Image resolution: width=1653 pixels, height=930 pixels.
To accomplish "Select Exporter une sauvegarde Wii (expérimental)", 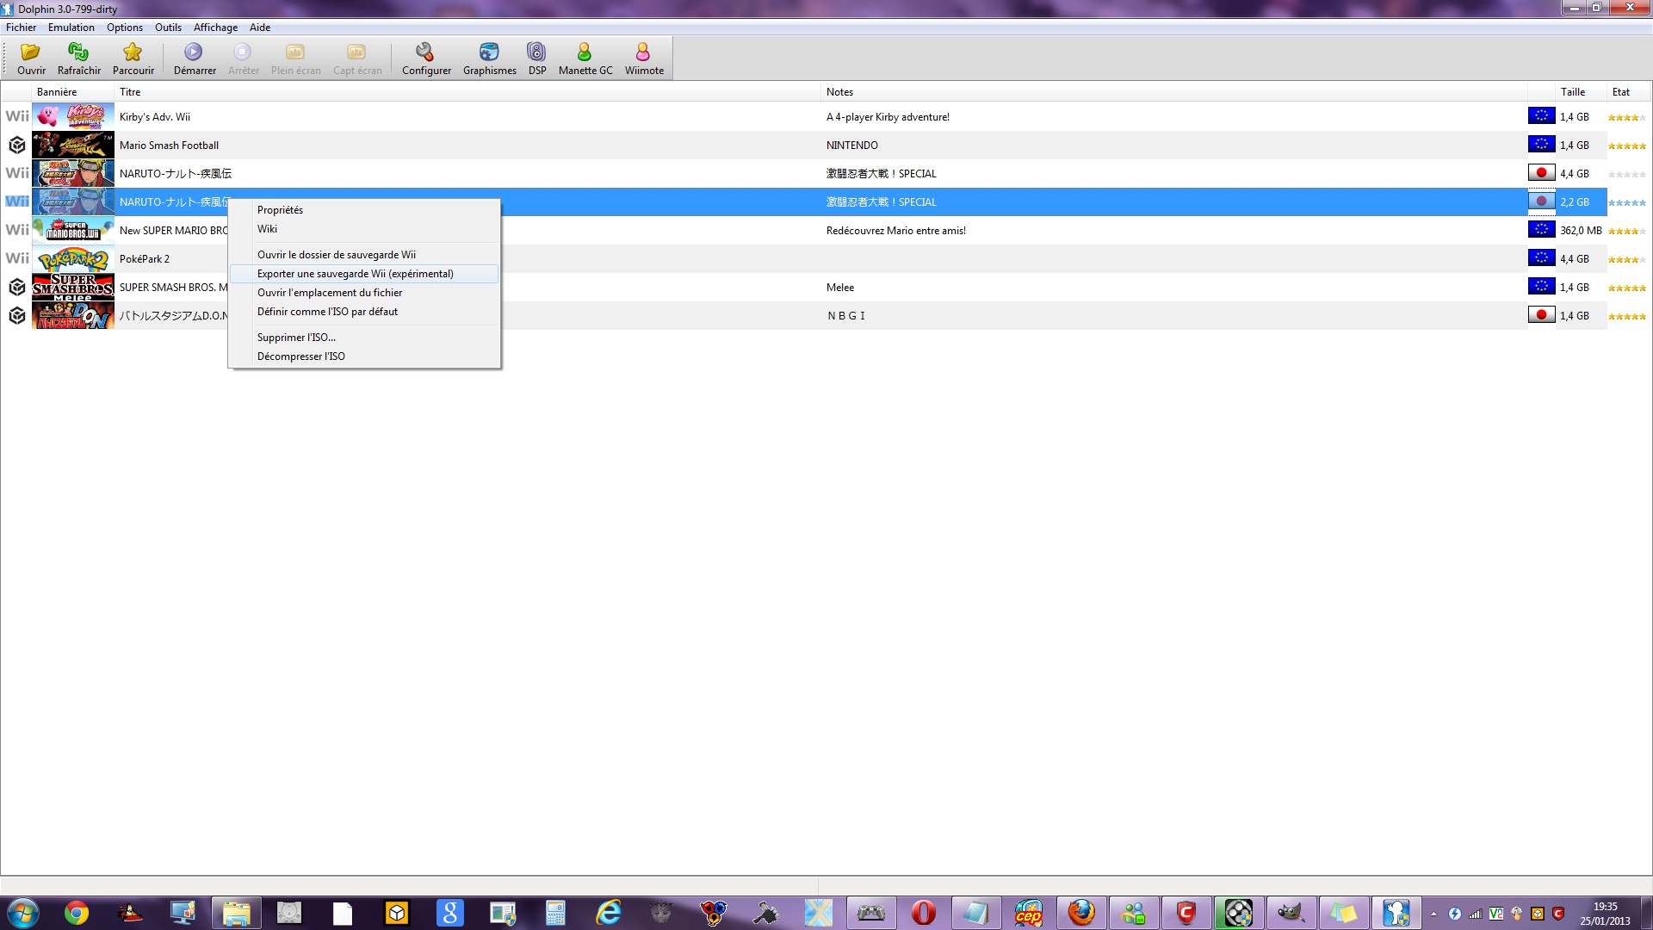I will coord(364,274).
